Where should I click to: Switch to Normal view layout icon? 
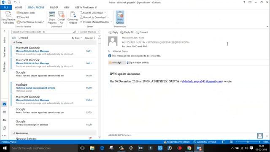(x=224, y=142)
